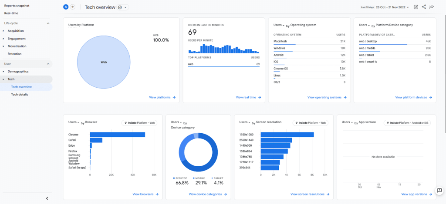Click the Screen resolution card Platform = Web filter

point(310,123)
